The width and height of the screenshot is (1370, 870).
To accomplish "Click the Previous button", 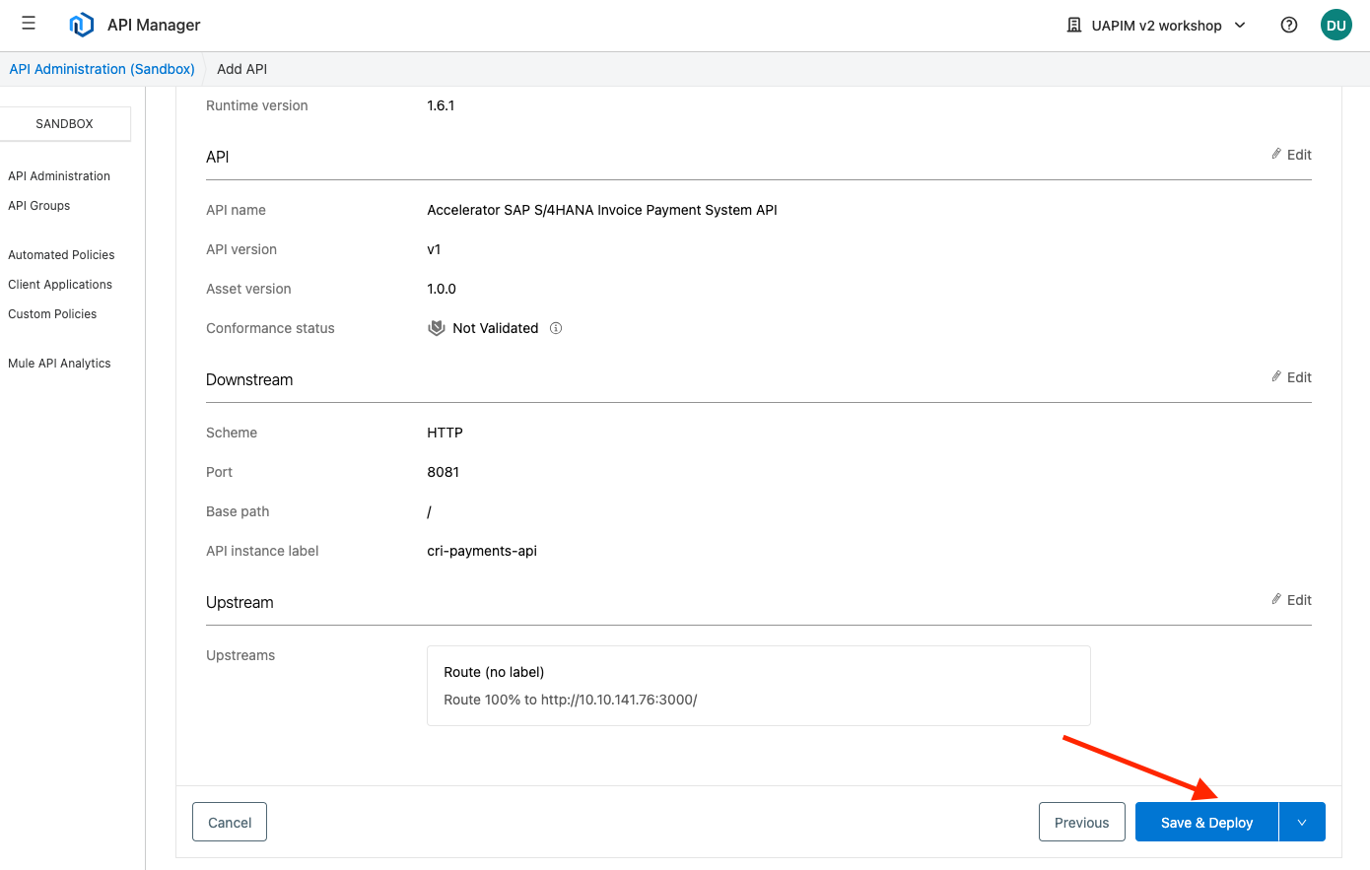I will tap(1082, 823).
